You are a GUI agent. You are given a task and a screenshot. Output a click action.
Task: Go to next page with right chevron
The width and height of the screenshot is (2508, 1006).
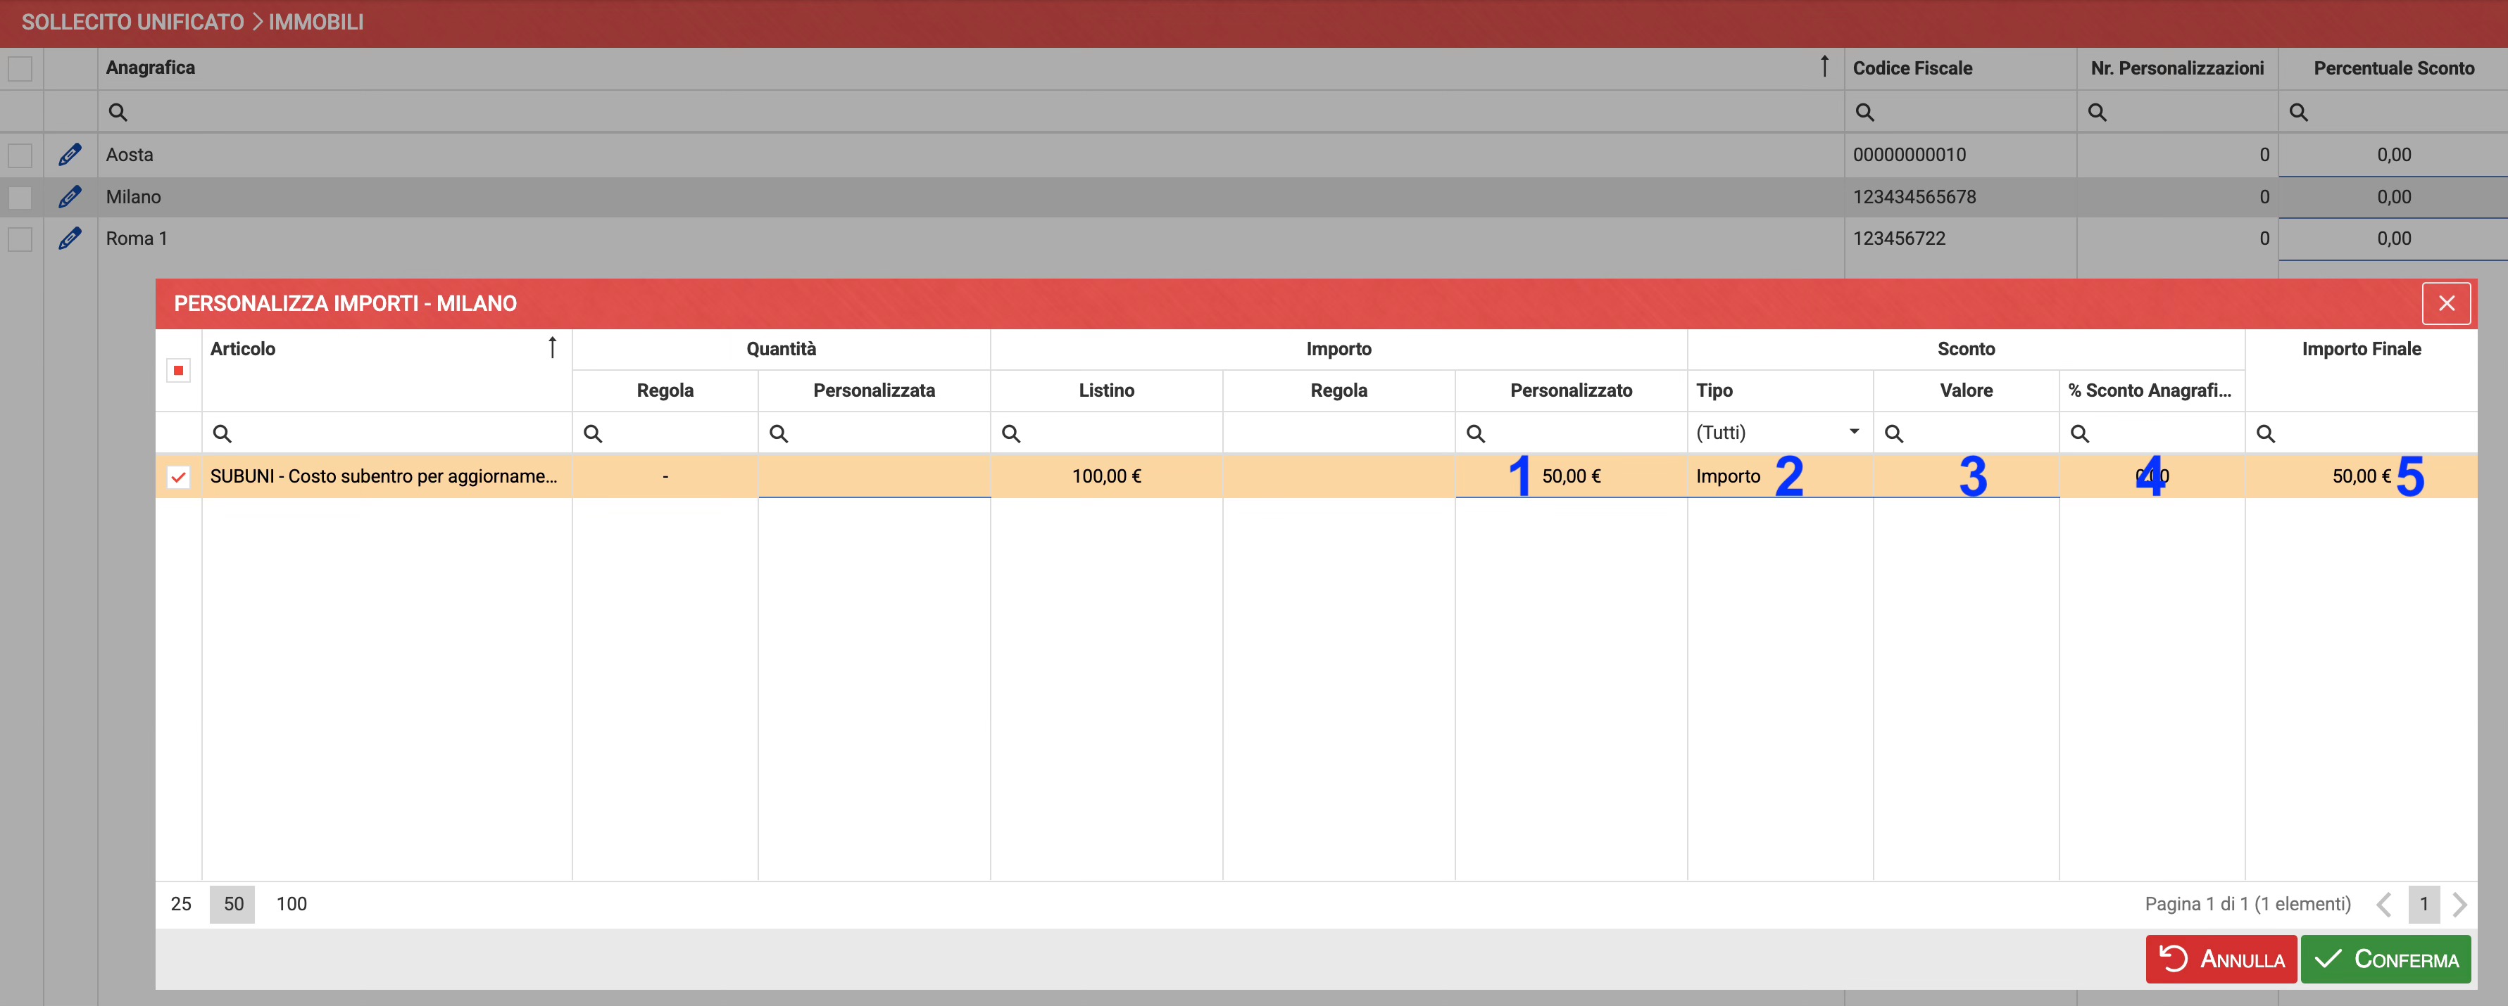2460,904
